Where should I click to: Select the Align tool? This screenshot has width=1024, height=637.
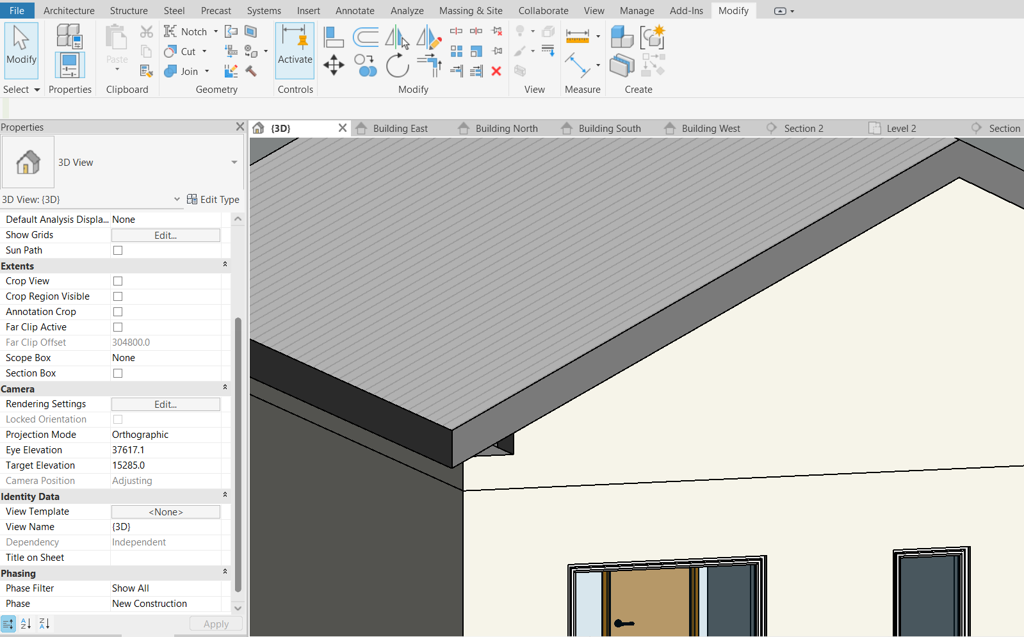[x=334, y=37]
